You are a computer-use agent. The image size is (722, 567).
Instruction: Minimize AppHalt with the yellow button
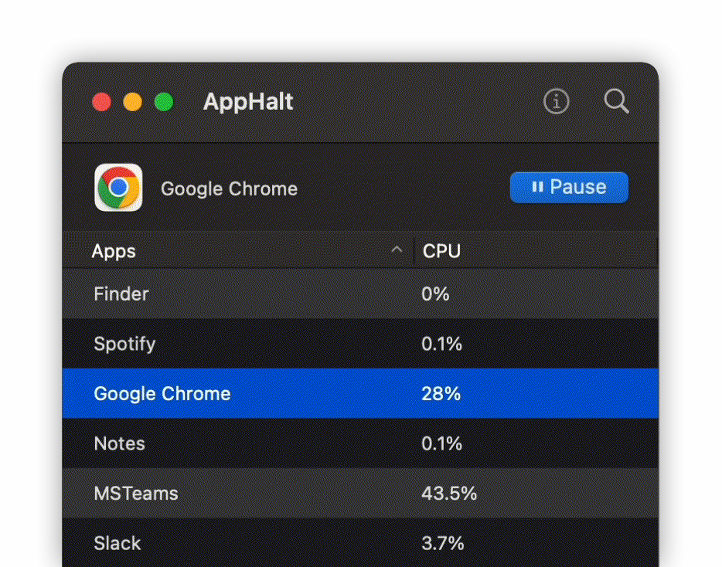click(x=133, y=102)
